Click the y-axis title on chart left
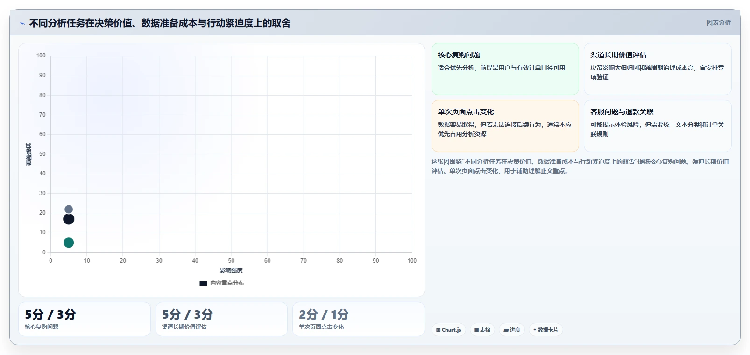 (x=29, y=154)
